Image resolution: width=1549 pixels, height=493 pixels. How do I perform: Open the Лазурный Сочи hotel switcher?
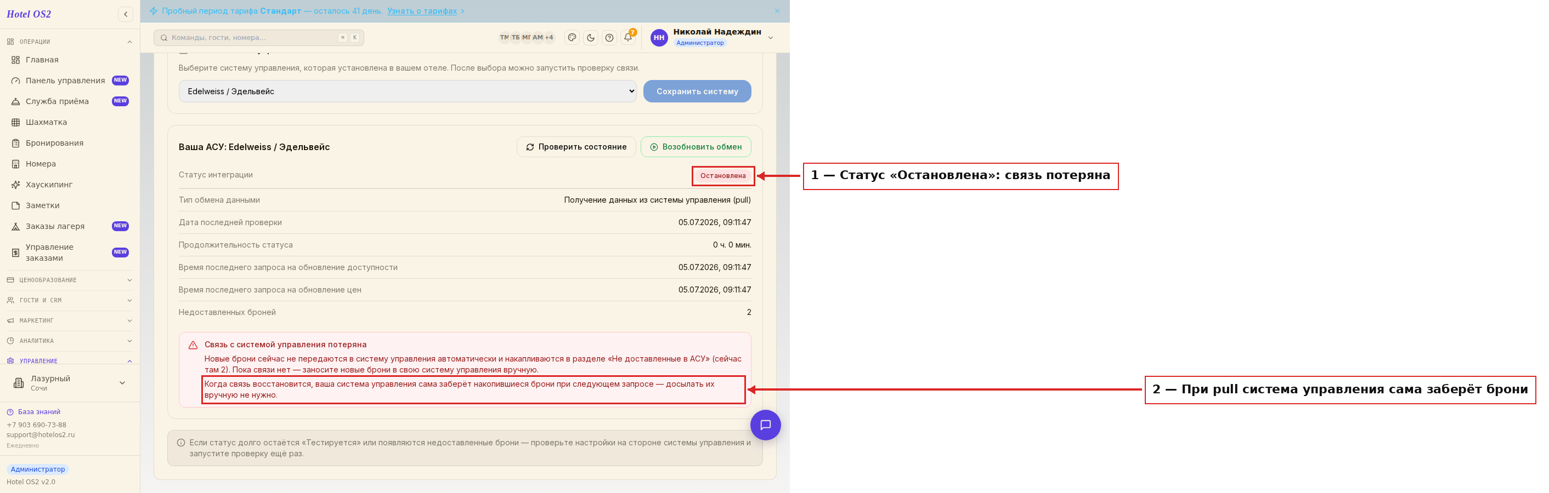click(x=70, y=383)
